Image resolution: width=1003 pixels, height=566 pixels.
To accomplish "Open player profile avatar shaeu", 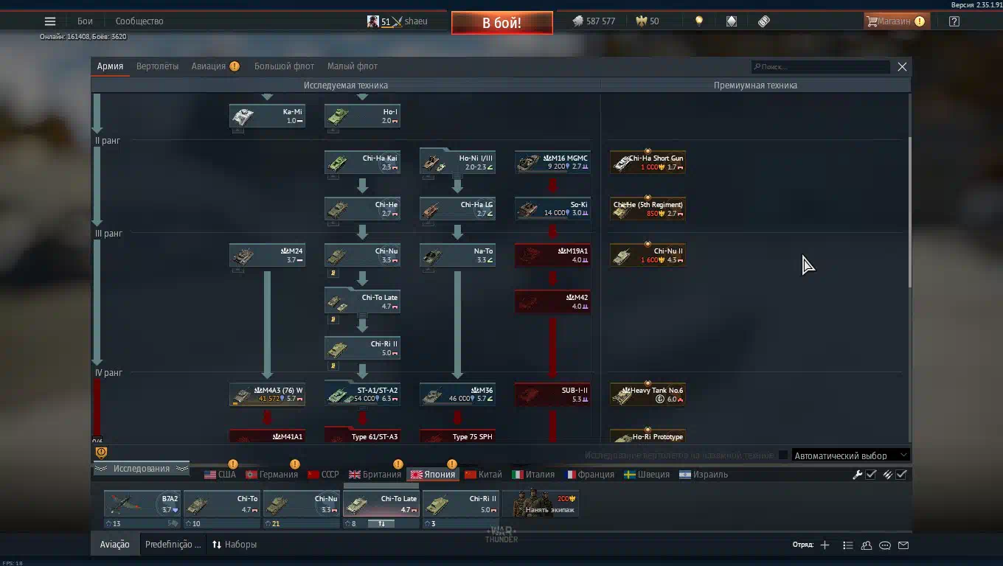I will pyautogui.click(x=397, y=21).
